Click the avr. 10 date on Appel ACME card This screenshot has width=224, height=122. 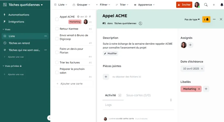[x=82, y=17]
